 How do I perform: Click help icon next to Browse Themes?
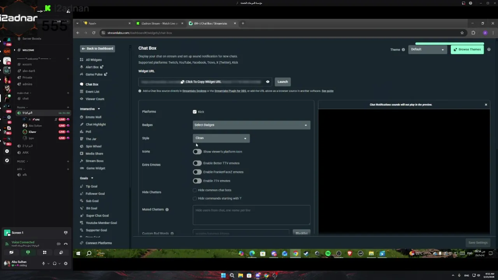pyautogui.click(x=489, y=49)
